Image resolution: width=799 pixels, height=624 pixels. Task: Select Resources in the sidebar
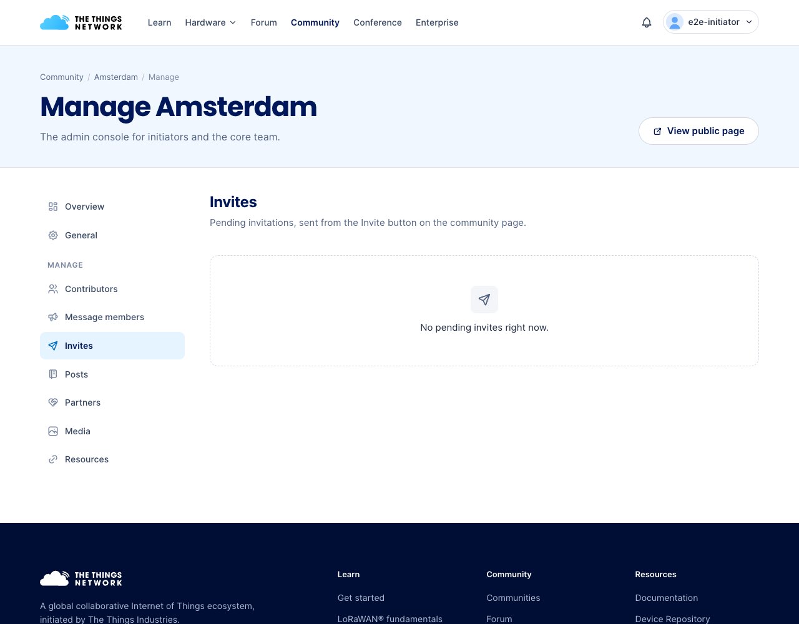112,459
